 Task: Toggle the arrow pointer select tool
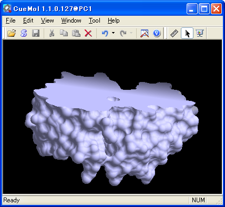pyautogui.click(x=187, y=33)
